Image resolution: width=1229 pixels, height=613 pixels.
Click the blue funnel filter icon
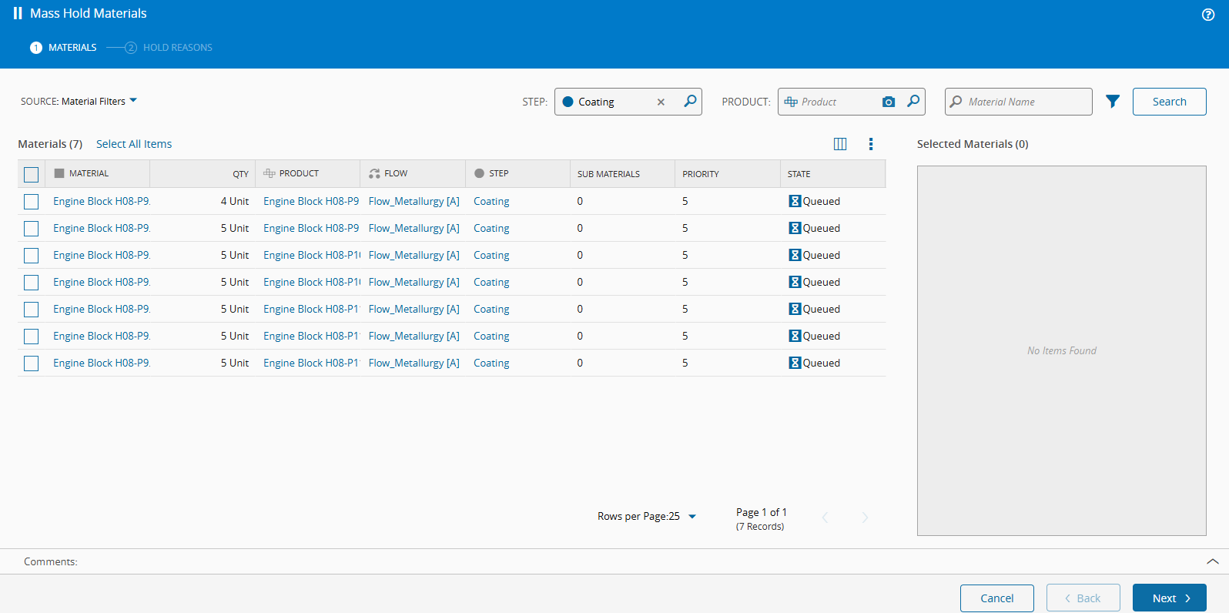1113,101
